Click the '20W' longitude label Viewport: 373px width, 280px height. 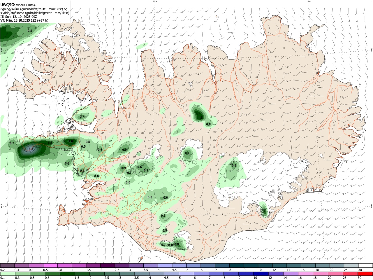click(x=155, y=1)
